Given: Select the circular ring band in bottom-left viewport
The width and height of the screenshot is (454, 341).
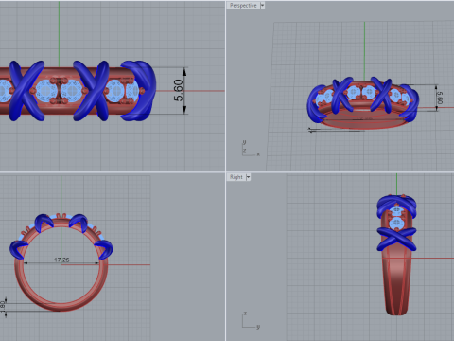Looking at the screenshot, I should point(61,263).
